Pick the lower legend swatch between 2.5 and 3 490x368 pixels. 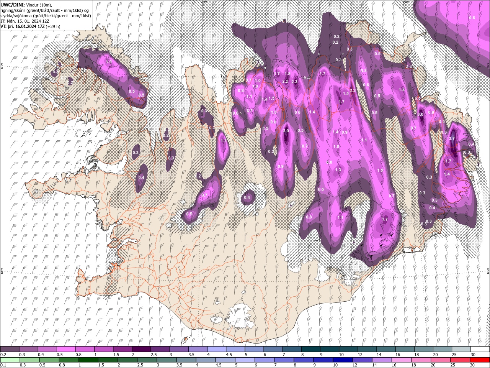[147, 360]
